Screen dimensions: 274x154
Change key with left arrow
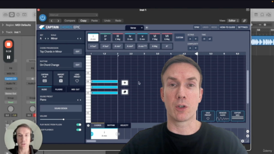(46, 38)
